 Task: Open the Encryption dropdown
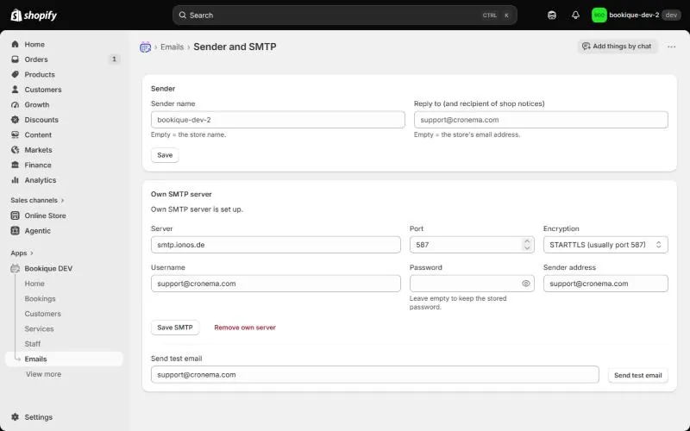605,245
